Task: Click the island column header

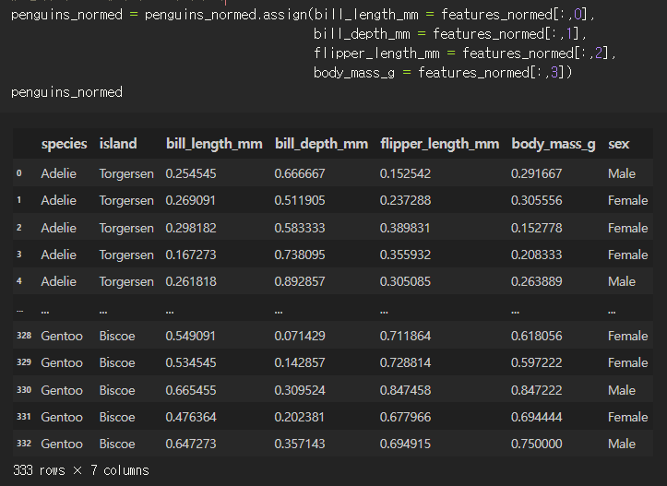Action: click(118, 144)
